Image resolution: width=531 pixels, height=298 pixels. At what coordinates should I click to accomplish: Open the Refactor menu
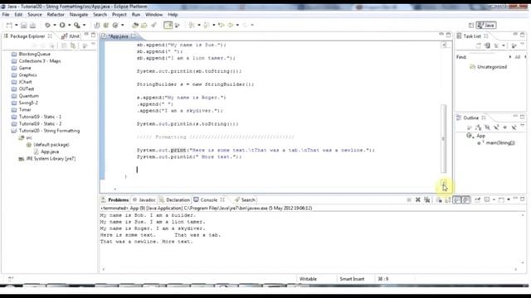[56, 15]
